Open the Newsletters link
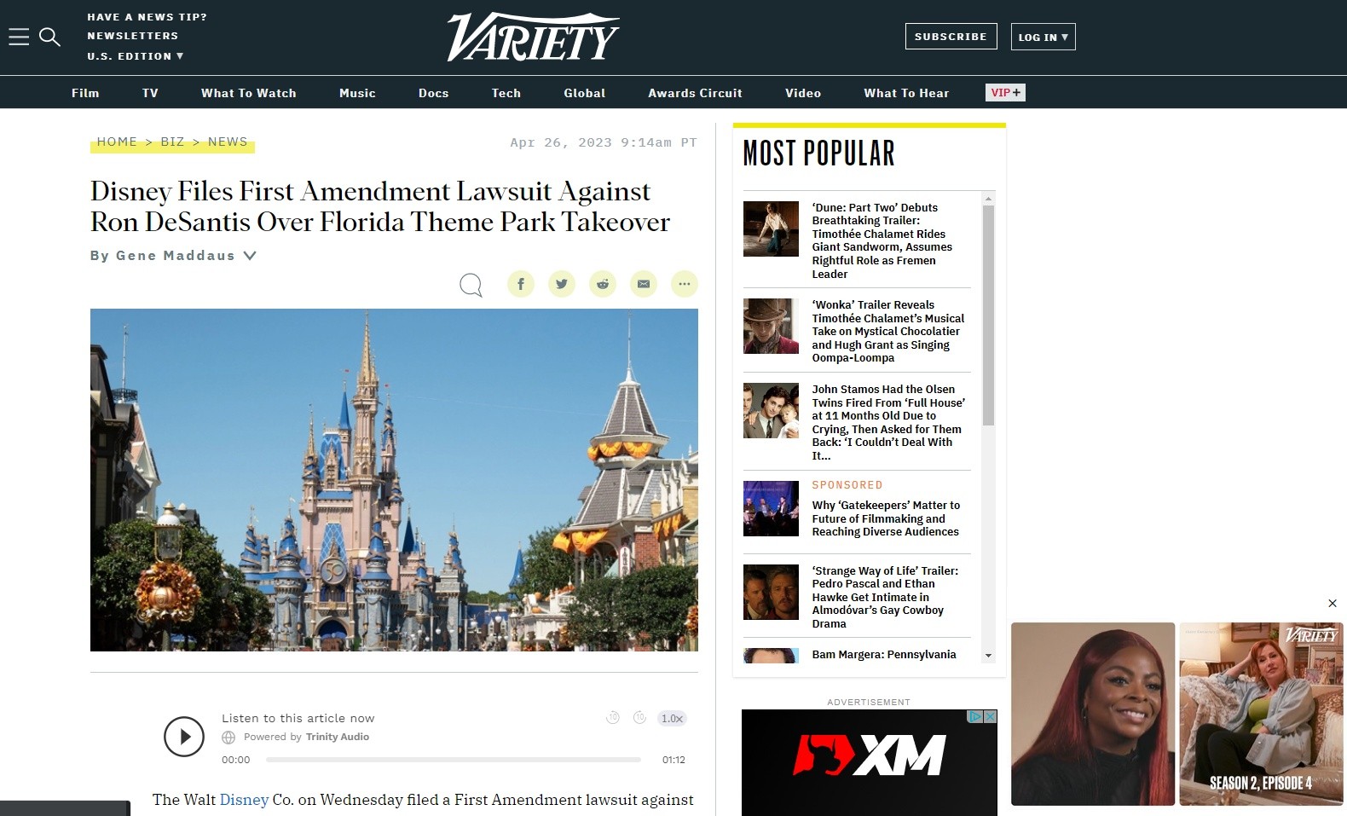This screenshot has width=1347, height=816. pyautogui.click(x=133, y=36)
